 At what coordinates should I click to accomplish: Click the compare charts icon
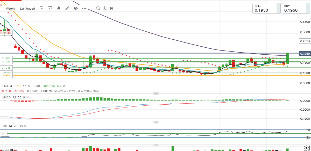(50, 8)
